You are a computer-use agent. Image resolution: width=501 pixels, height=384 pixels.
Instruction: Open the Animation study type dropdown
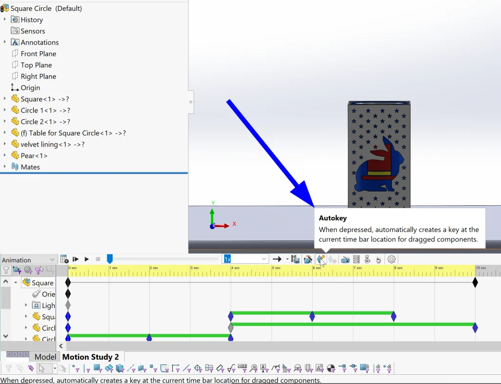(x=28, y=259)
